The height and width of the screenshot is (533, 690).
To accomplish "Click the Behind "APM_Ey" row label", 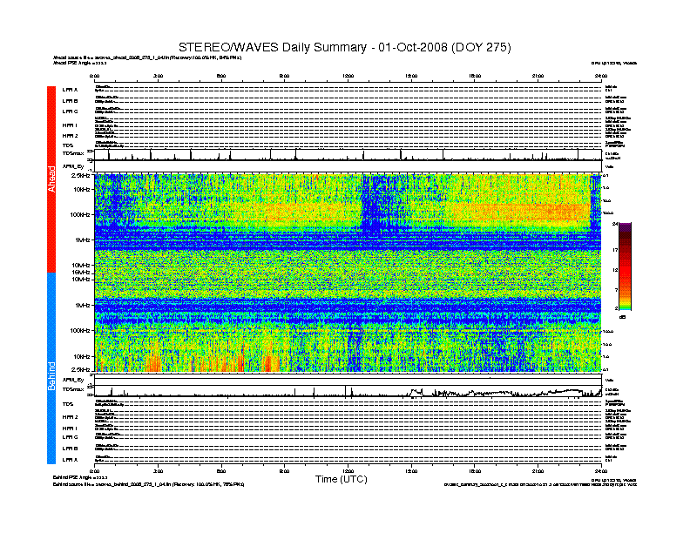I will coord(73,380).
